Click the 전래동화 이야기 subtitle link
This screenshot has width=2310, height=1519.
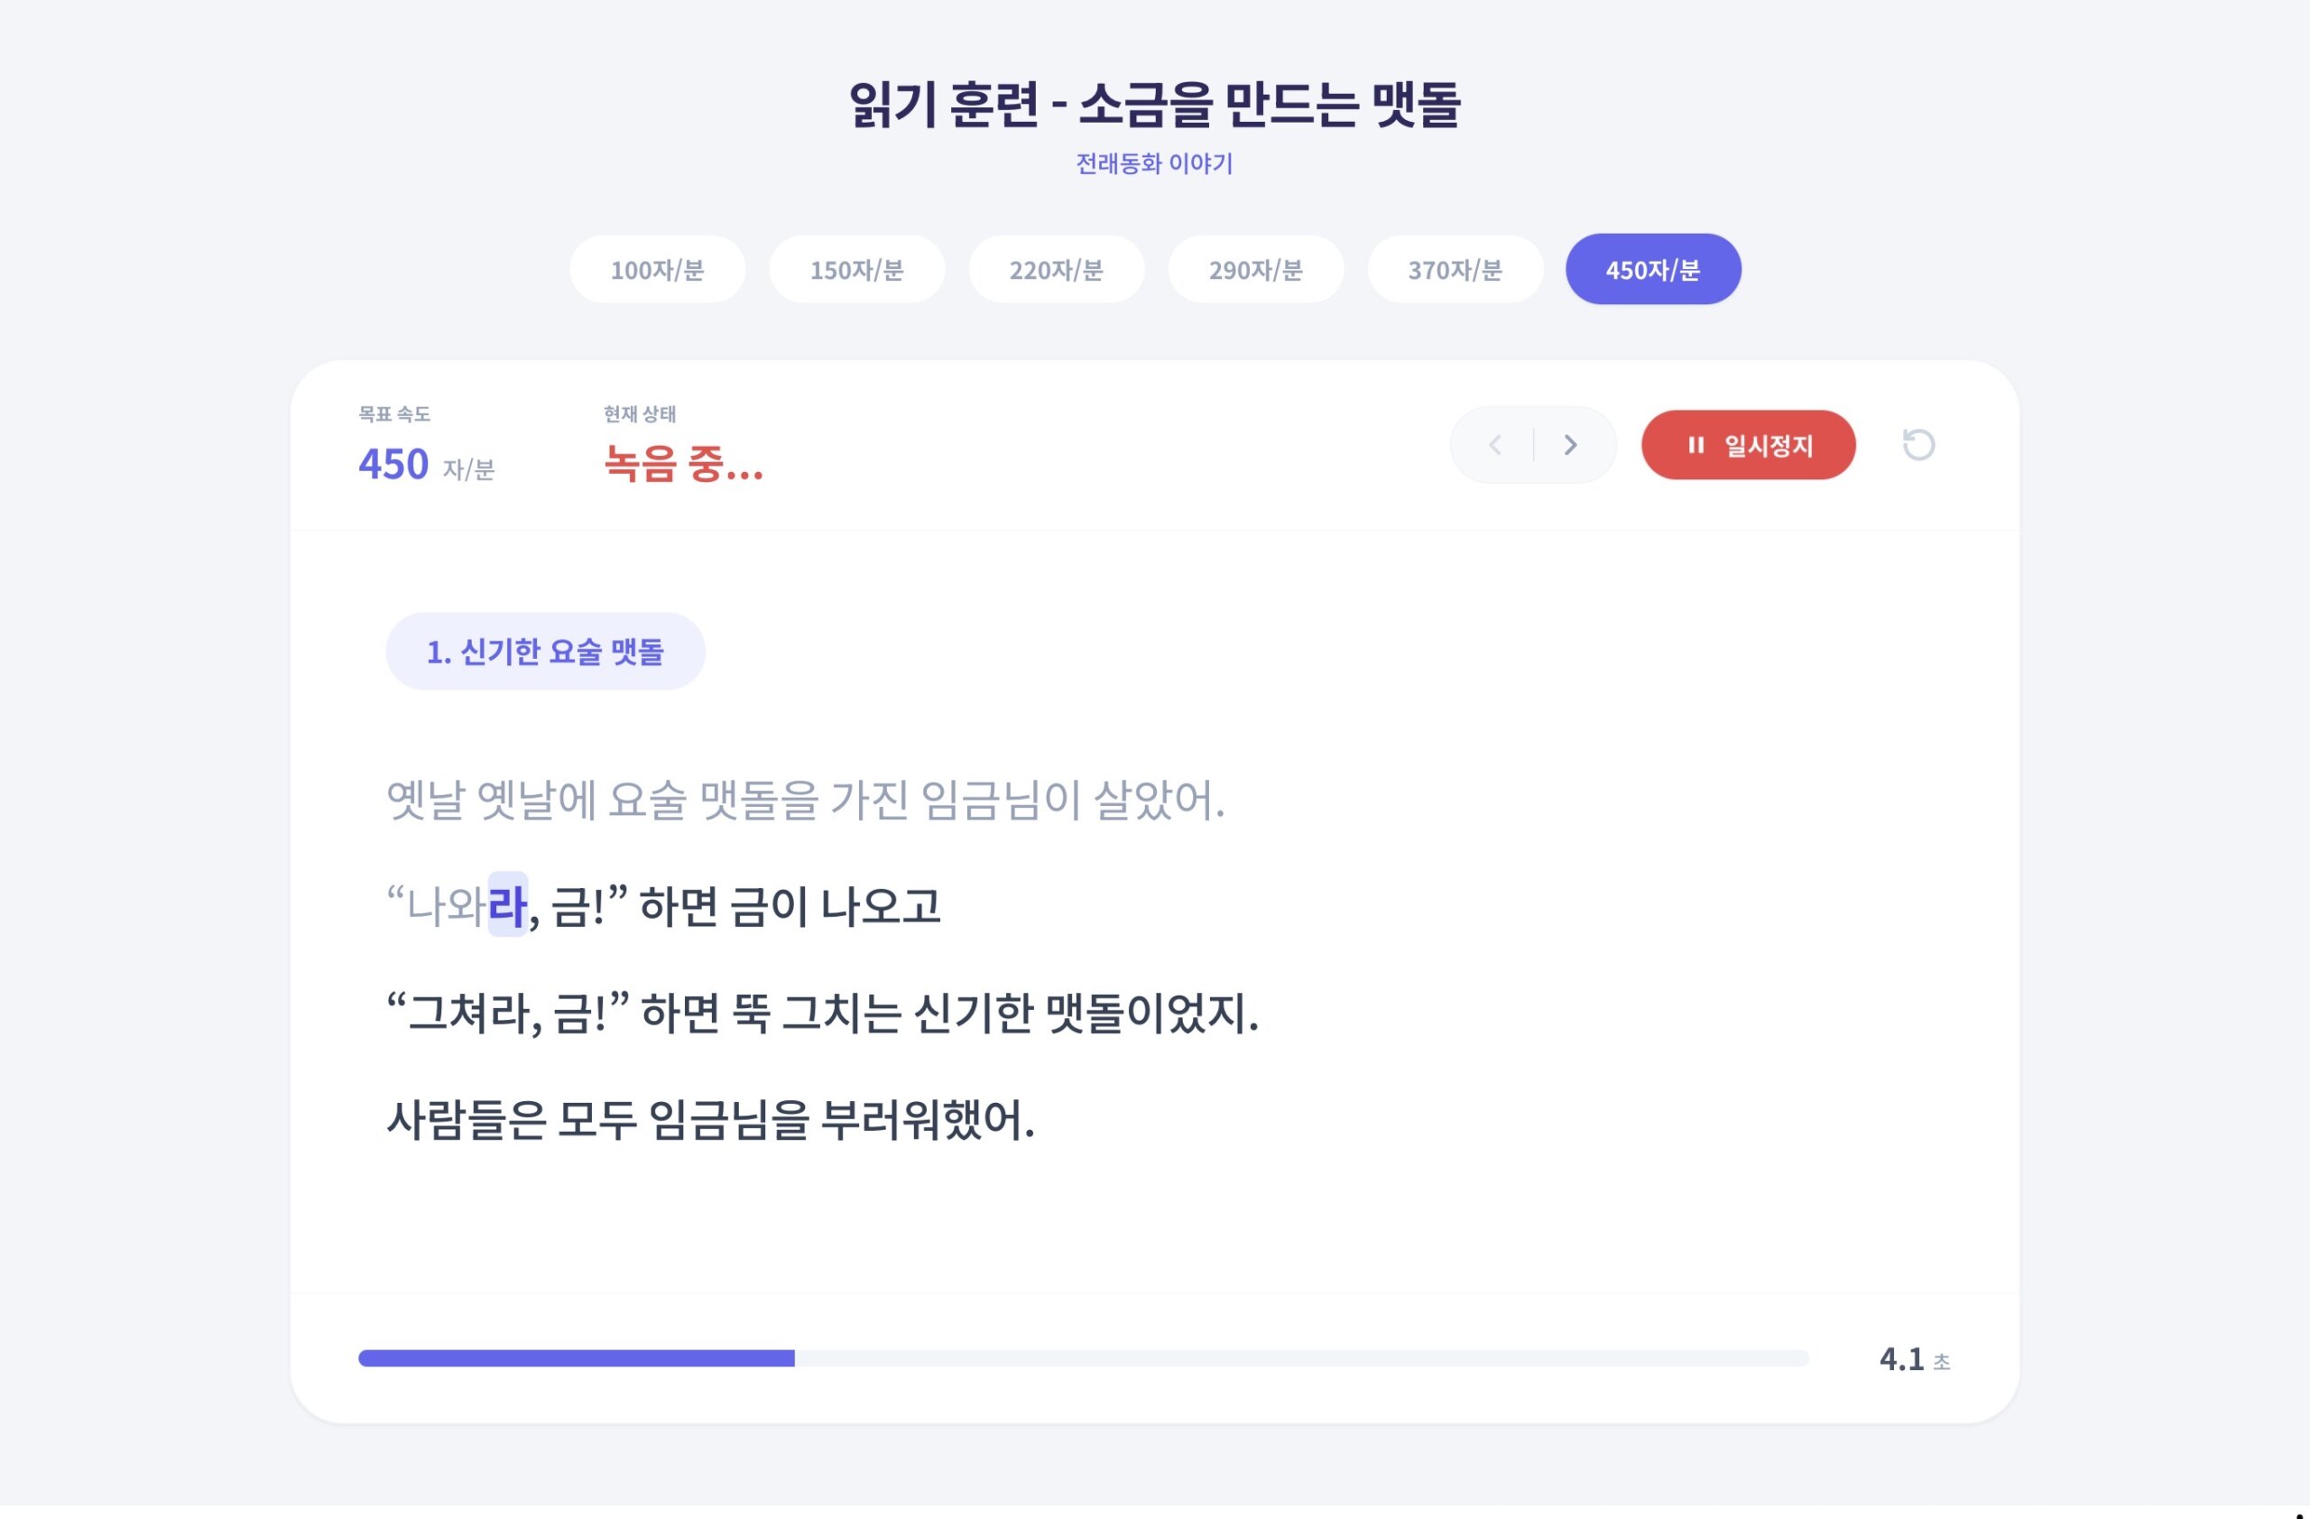click(x=1154, y=164)
